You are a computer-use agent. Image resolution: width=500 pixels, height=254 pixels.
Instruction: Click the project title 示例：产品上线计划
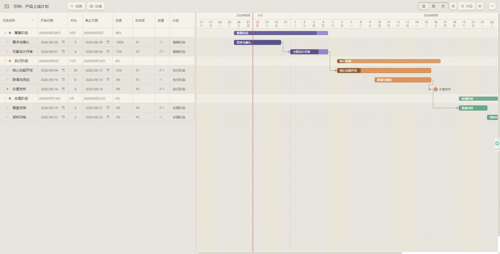[31, 6]
